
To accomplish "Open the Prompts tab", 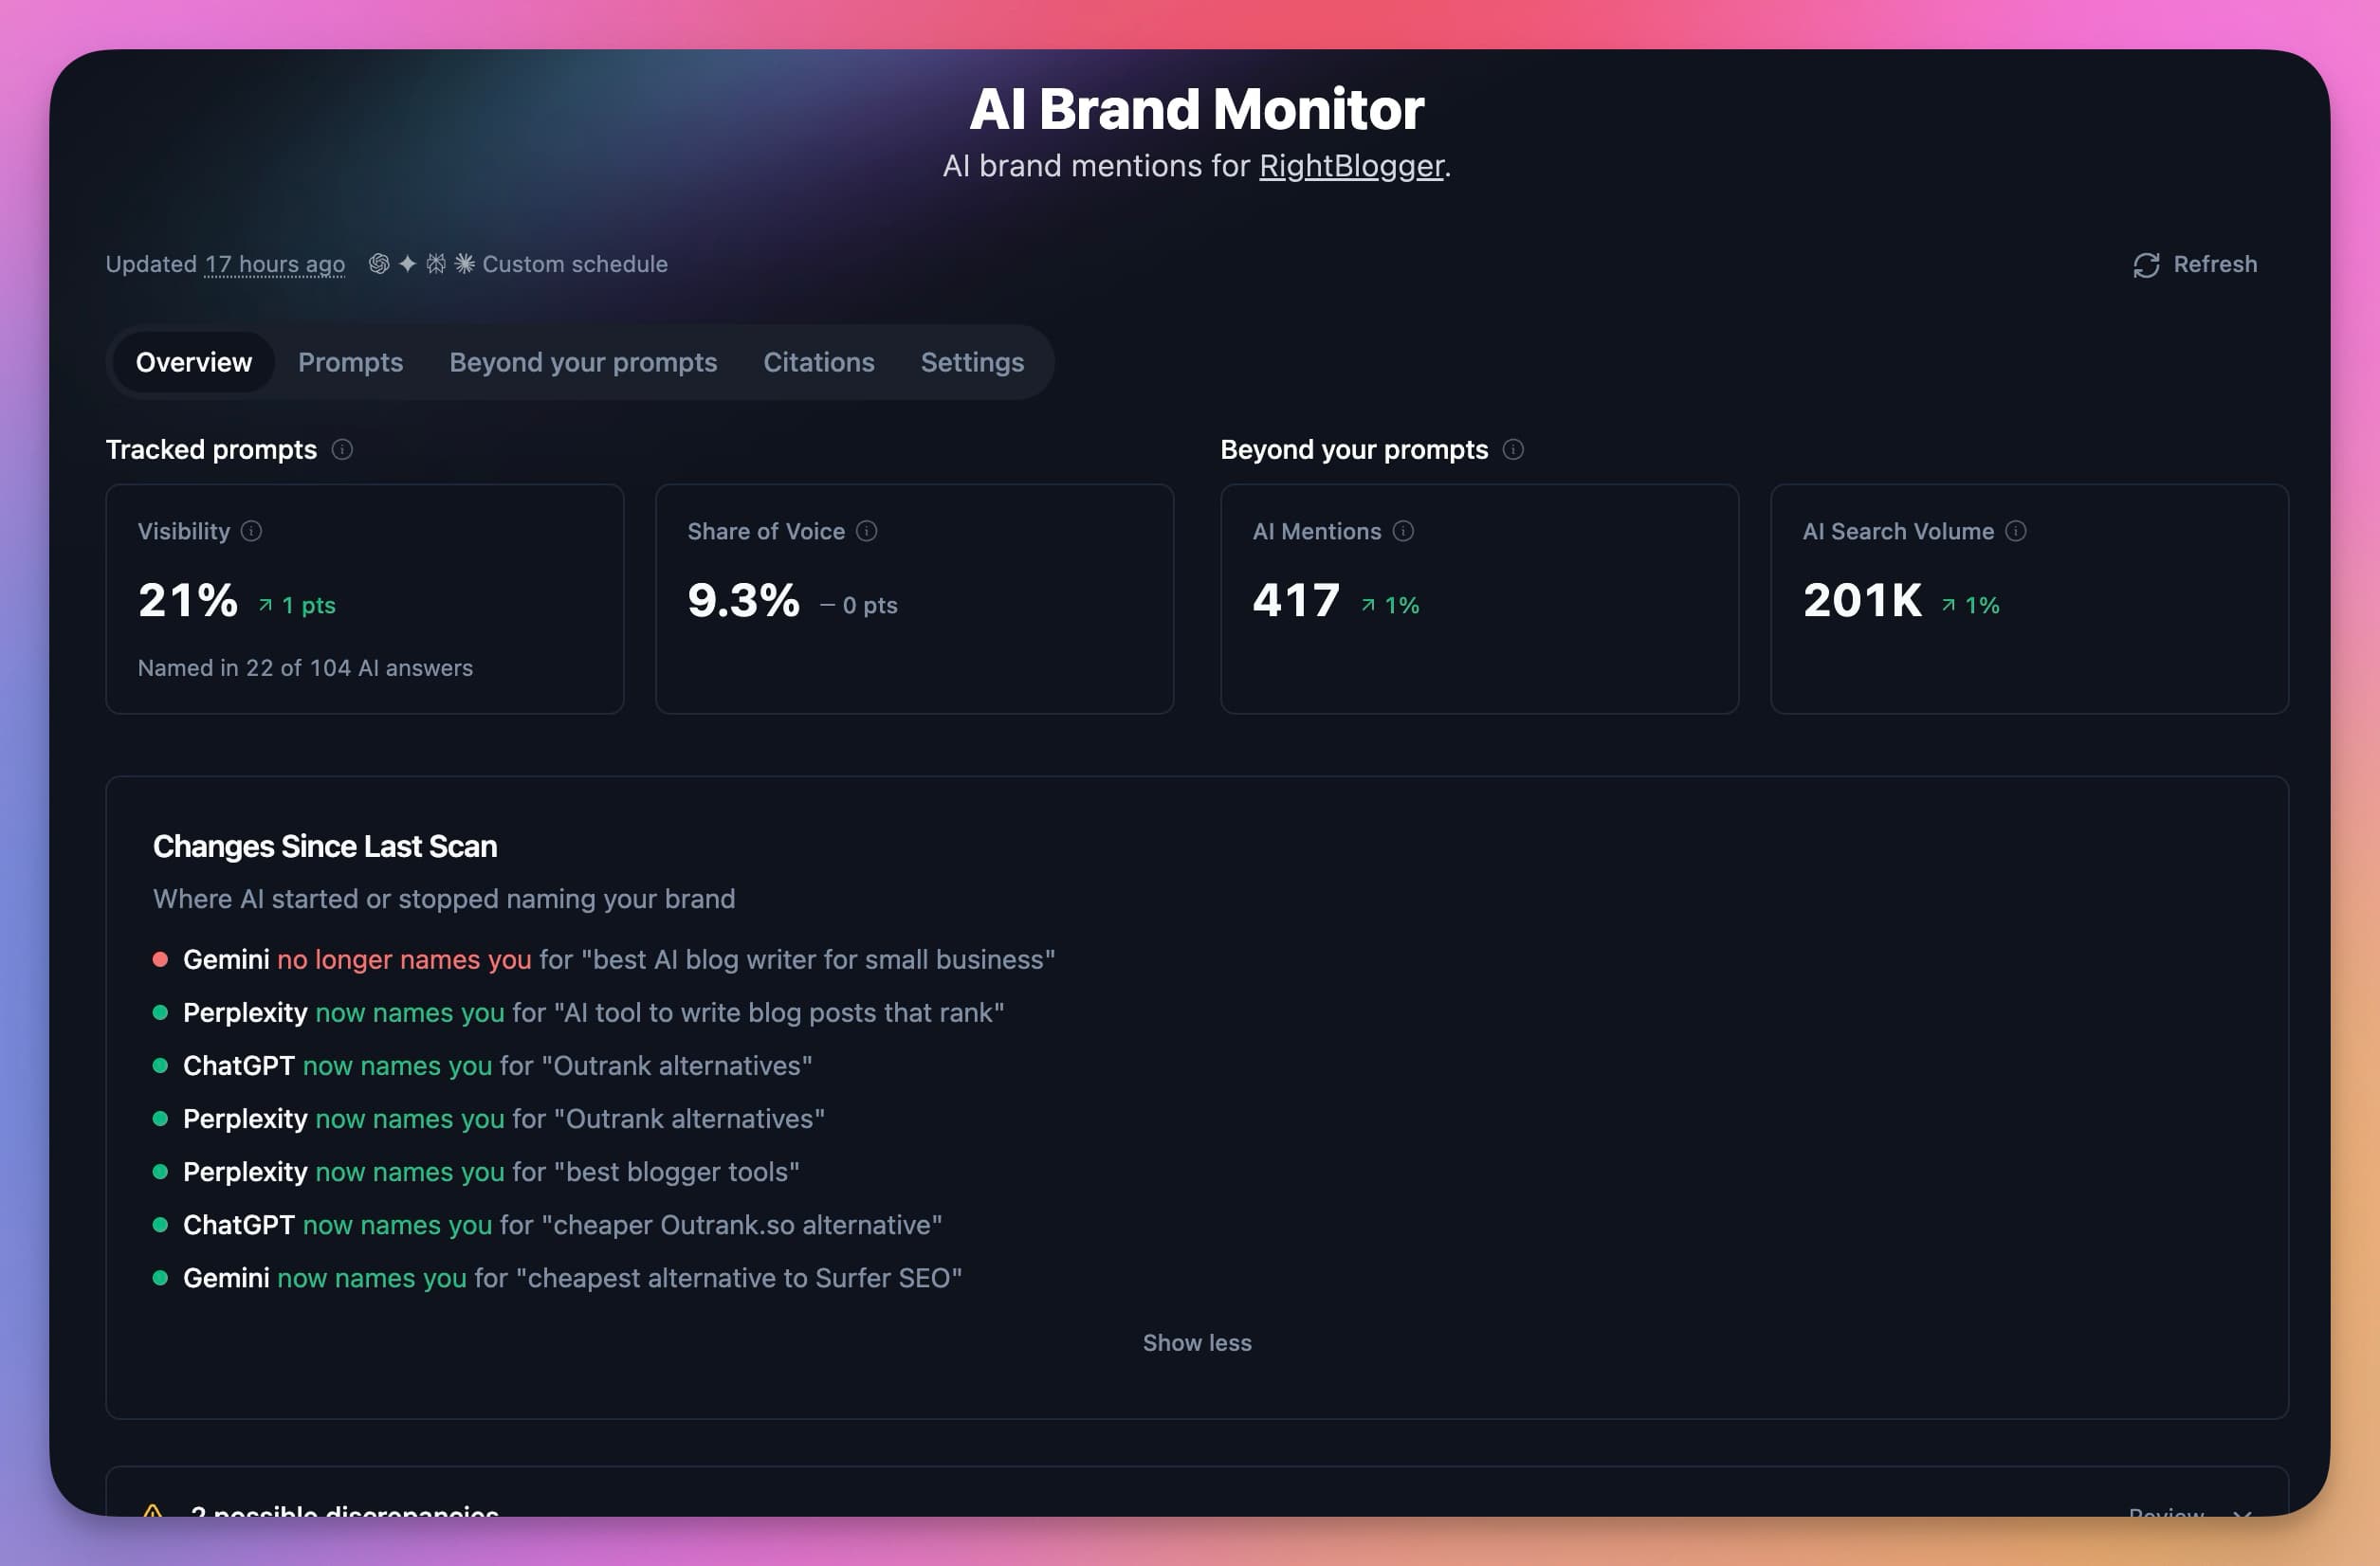I will 350,362.
